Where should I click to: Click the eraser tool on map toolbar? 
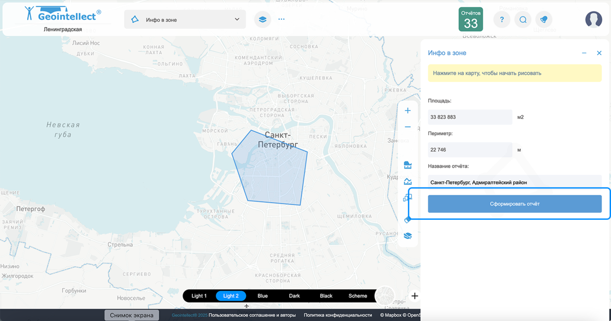(408, 219)
